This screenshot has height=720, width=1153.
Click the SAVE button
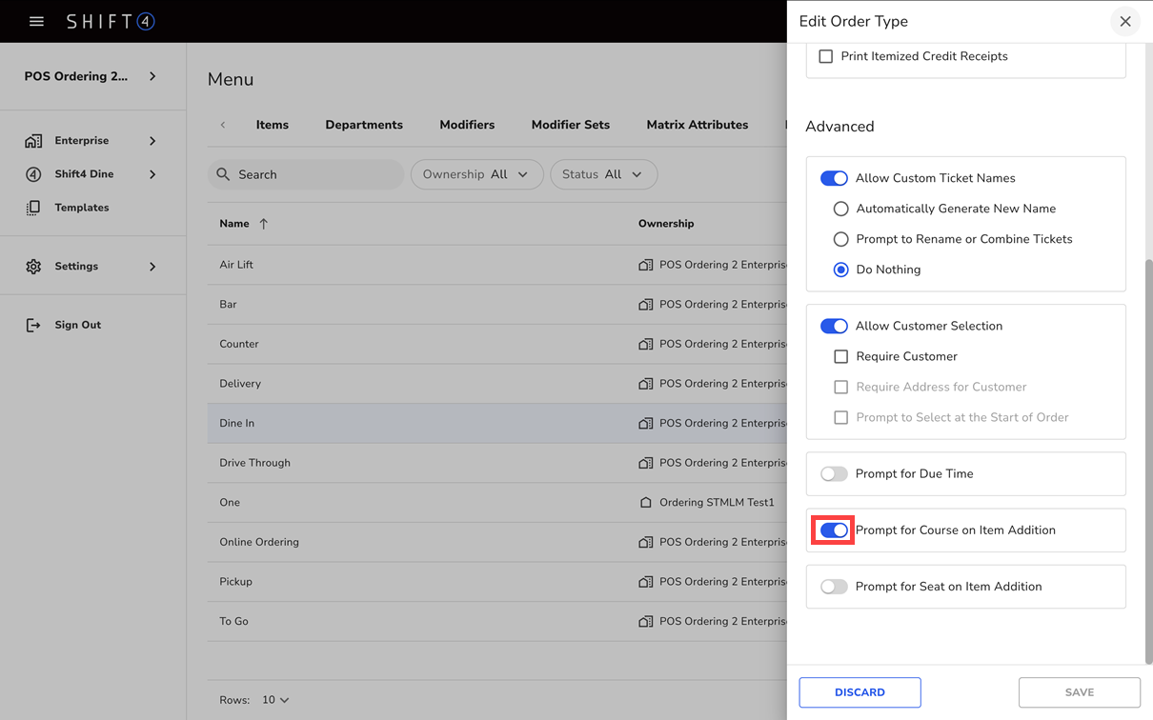[x=1080, y=692]
